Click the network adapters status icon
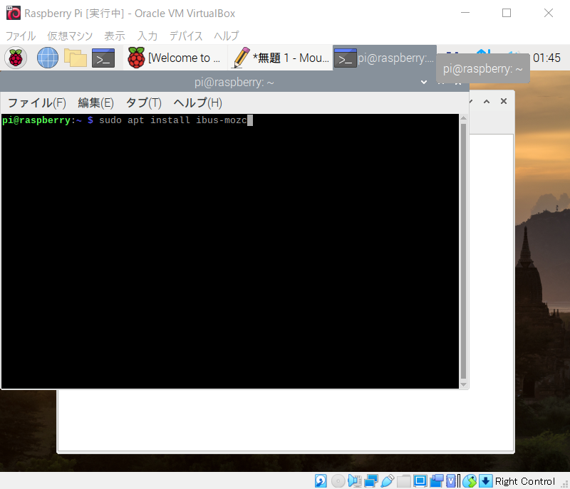This screenshot has height=489, width=570. (371, 481)
